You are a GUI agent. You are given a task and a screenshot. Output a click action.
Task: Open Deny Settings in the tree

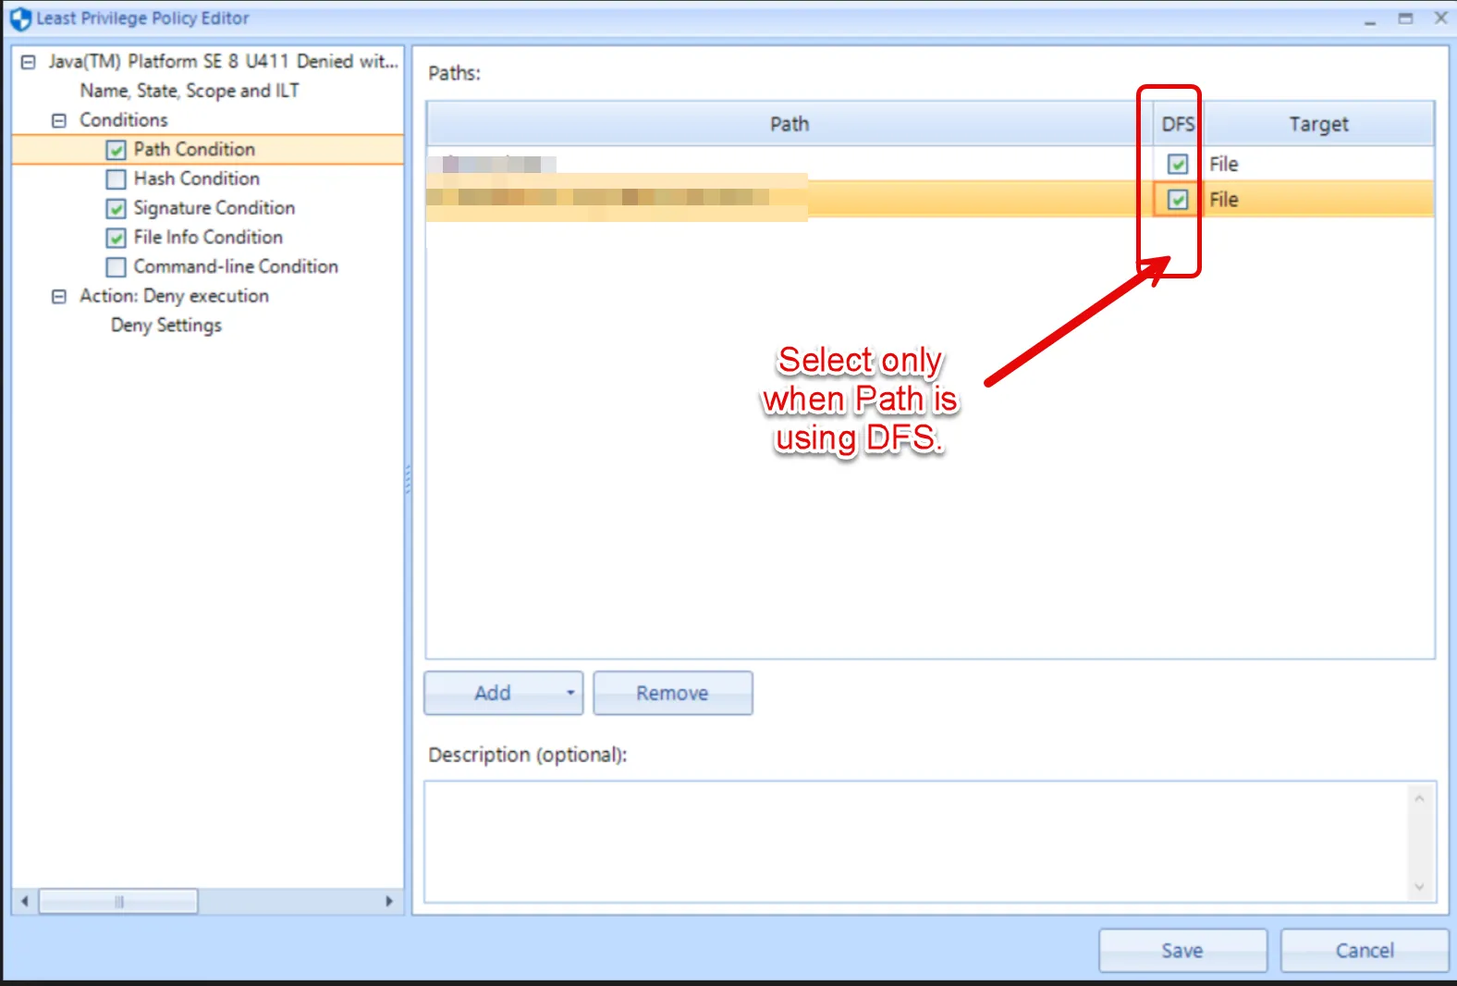(166, 326)
